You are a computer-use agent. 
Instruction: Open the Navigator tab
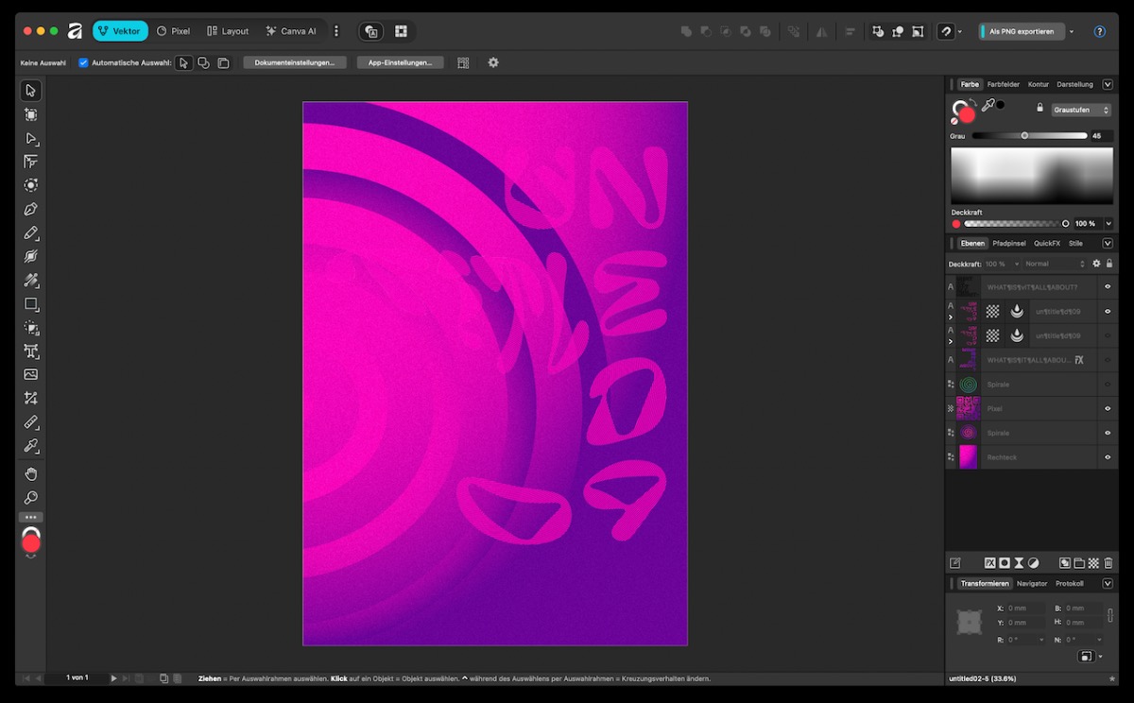1032,584
